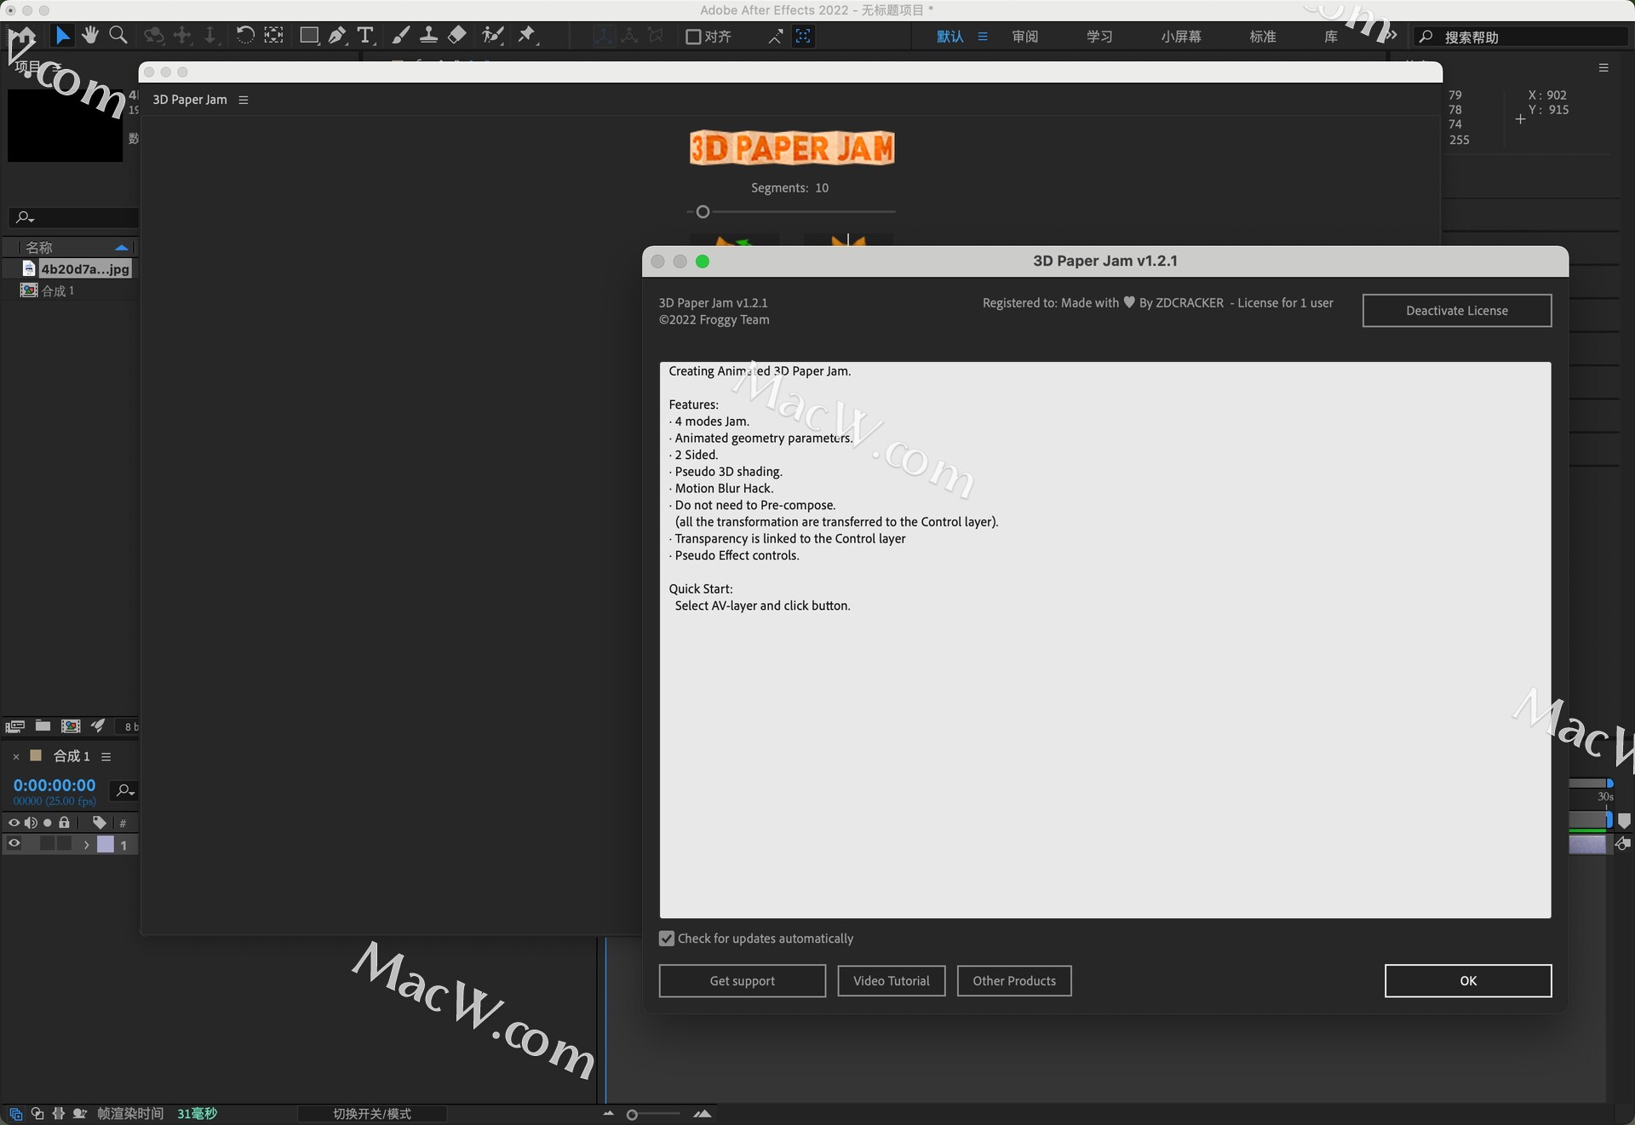Click the Deactivate License button
Viewport: 1635px width, 1125px height.
point(1456,311)
